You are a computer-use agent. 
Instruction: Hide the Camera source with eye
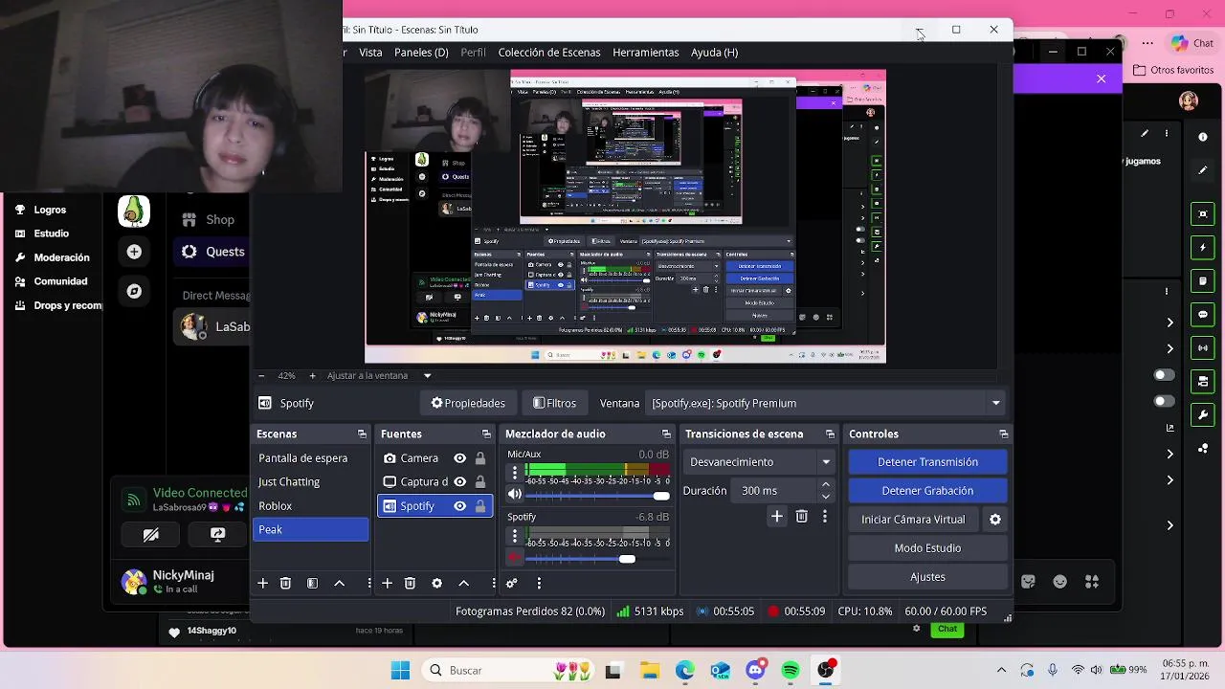tap(459, 458)
